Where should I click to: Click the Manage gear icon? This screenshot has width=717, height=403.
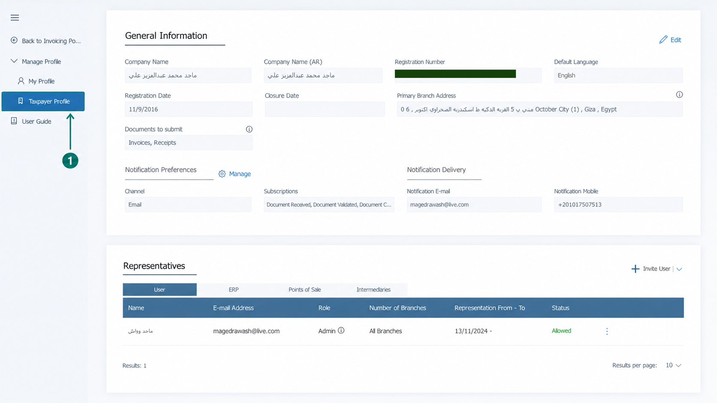click(222, 174)
